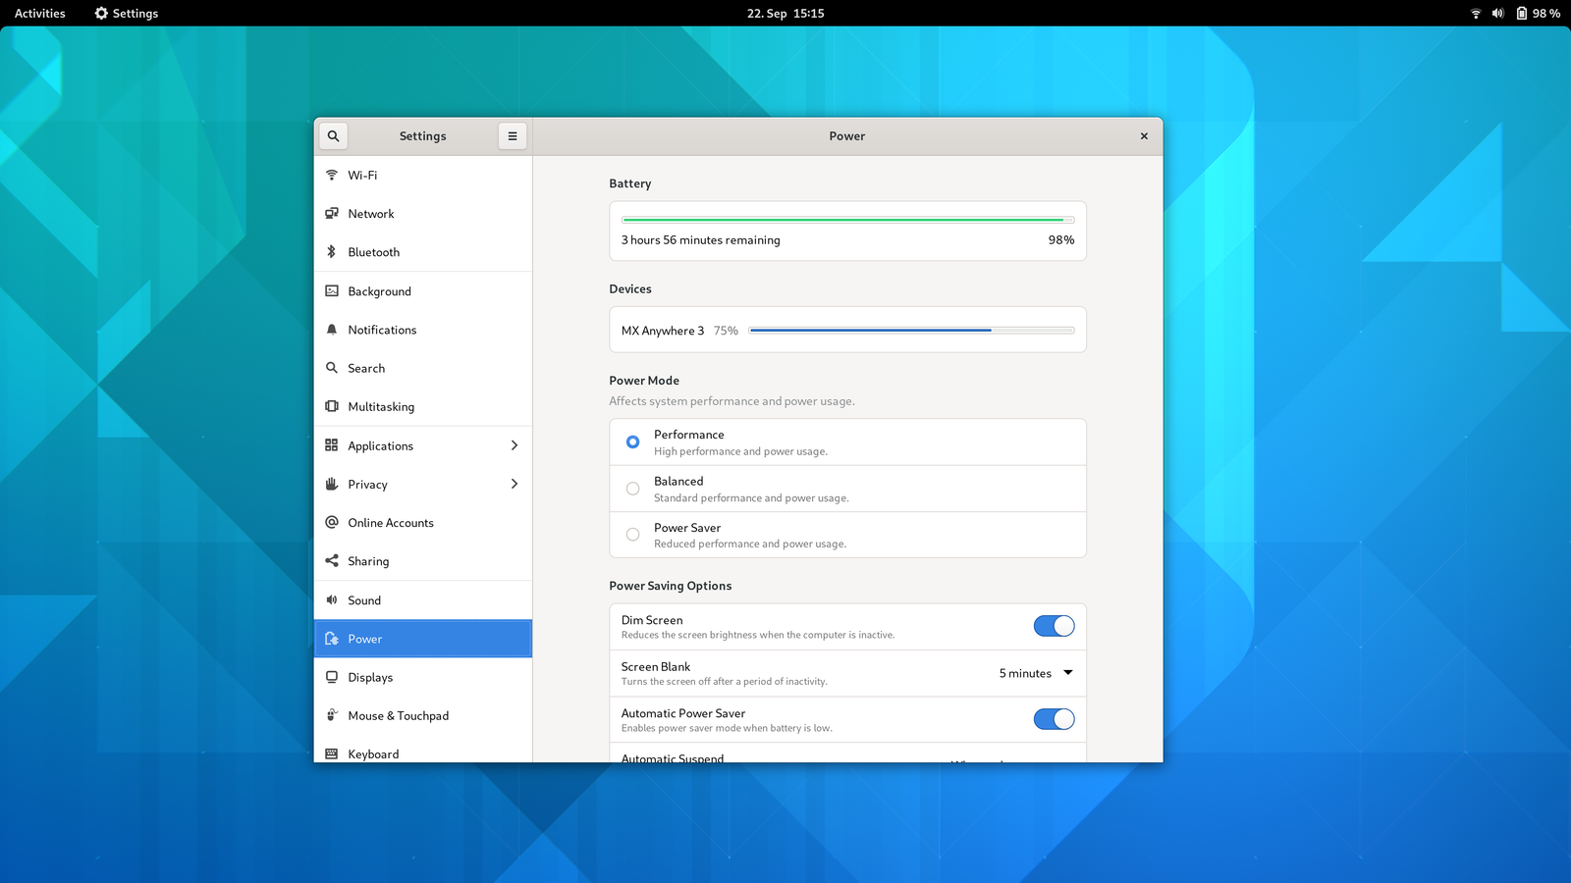Choose Power Saver mode
This screenshot has height=883, width=1571.
(632, 534)
